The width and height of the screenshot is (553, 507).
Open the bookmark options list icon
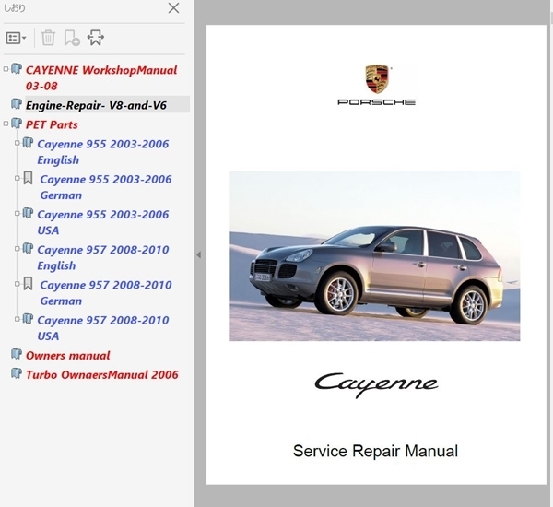[x=16, y=38]
